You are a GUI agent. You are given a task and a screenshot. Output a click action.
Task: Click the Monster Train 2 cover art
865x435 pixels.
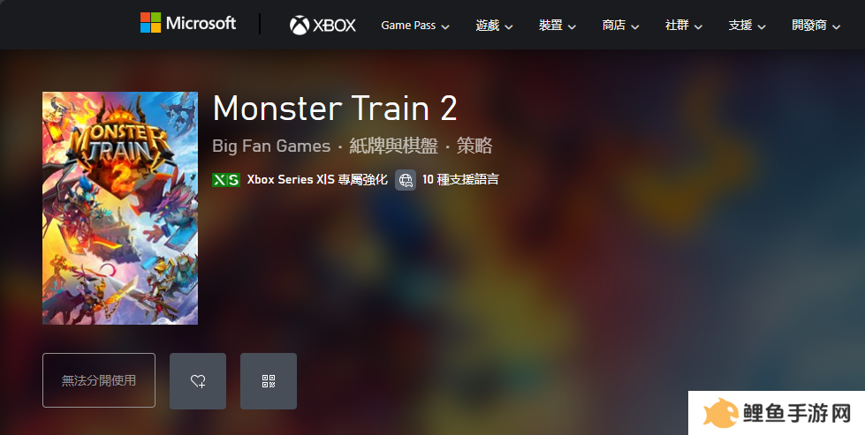click(x=120, y=208)
